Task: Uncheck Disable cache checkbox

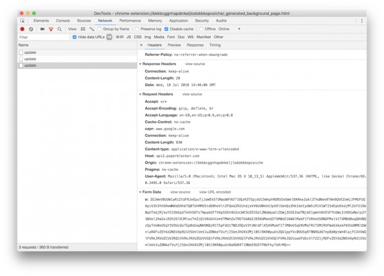Action: (x=166, y=29)
